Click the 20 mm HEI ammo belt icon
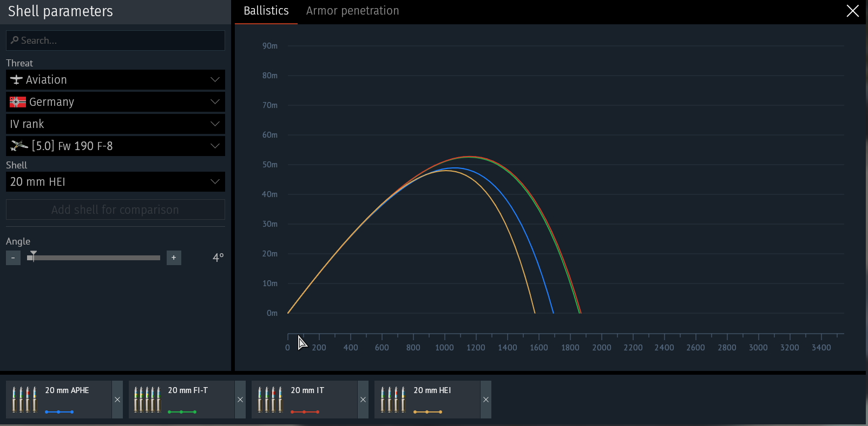Screen dimensions: 868x426 393,400
